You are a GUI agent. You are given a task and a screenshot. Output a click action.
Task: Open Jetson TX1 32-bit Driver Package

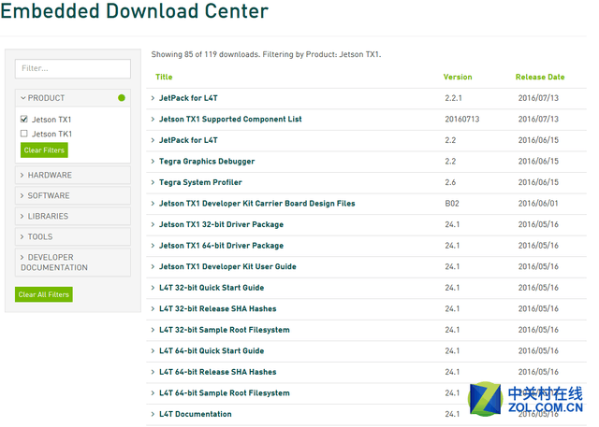tap(221, 224)
